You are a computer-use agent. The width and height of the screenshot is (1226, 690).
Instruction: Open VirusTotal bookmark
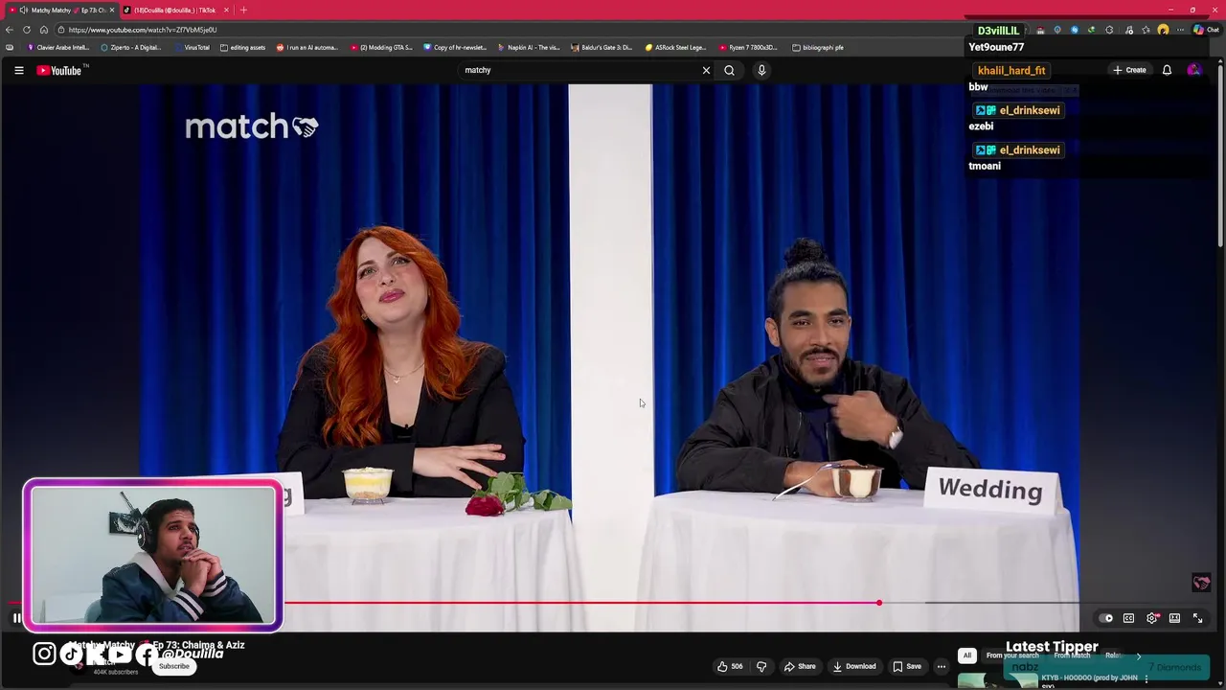pos(192,47)
